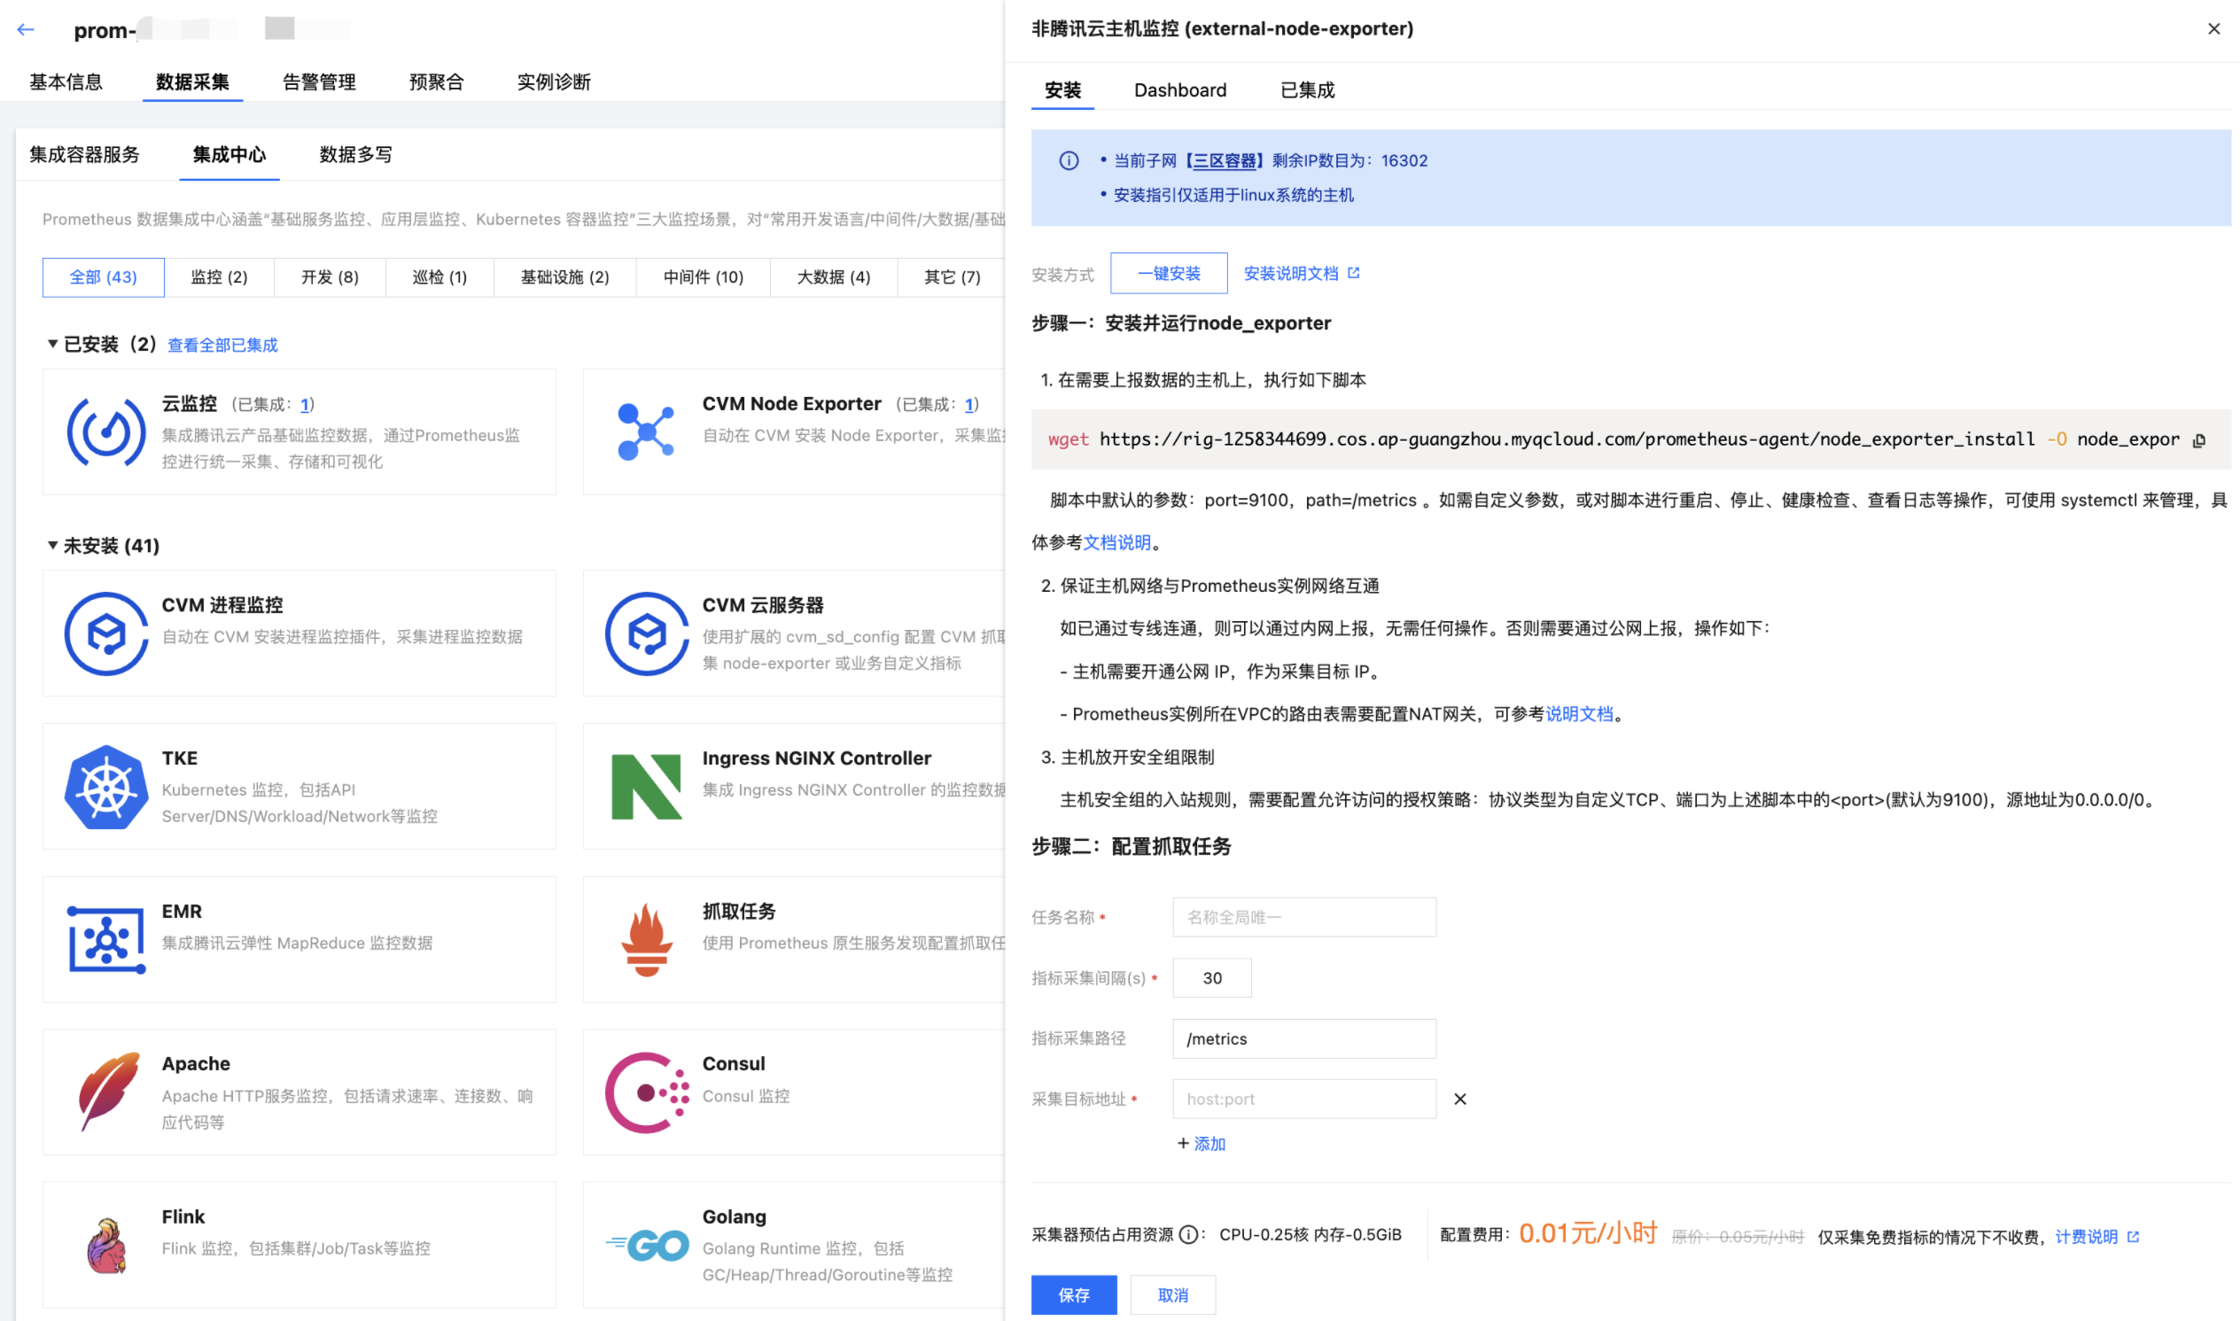2240x1321 pixels.
Task: Click the 保存 button
Action: coord(1073,1294)
